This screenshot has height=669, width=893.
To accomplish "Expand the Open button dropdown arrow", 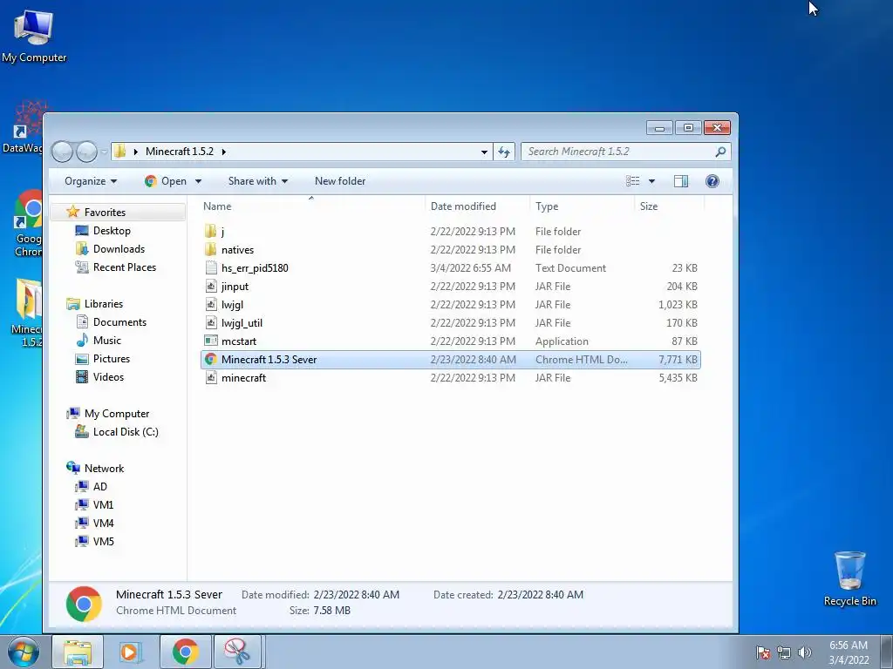I will tap(198, 181).
